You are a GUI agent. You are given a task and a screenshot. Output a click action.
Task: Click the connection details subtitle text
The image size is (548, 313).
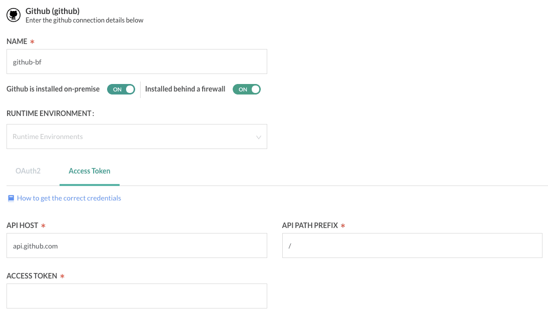pyautogui.click(x=85, y=20)
